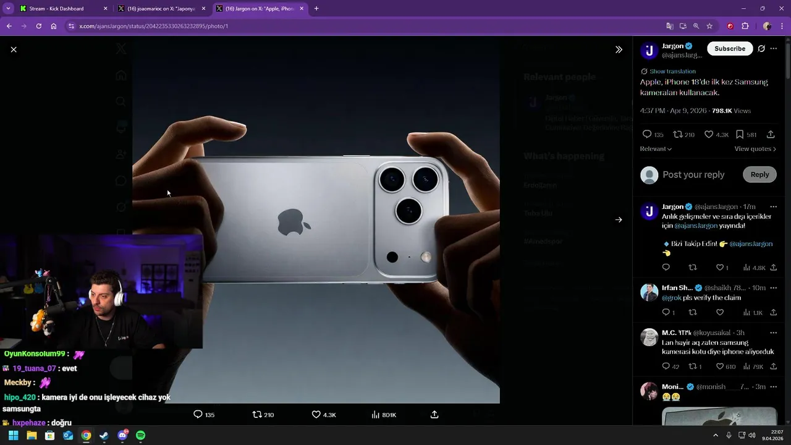The image size is (791, 445).
Task: Open Grok explain icon beside Subscribe
Action: point(761,49)
